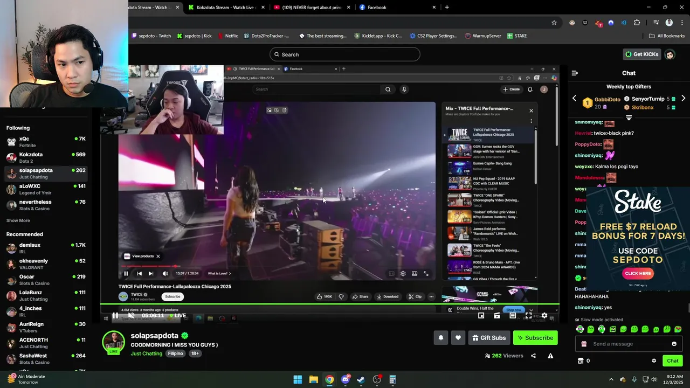The height and width of the screenshot is (388, 690).
Task: Open sepdoto - Twitch bookmark
Action: coord(151,36)
